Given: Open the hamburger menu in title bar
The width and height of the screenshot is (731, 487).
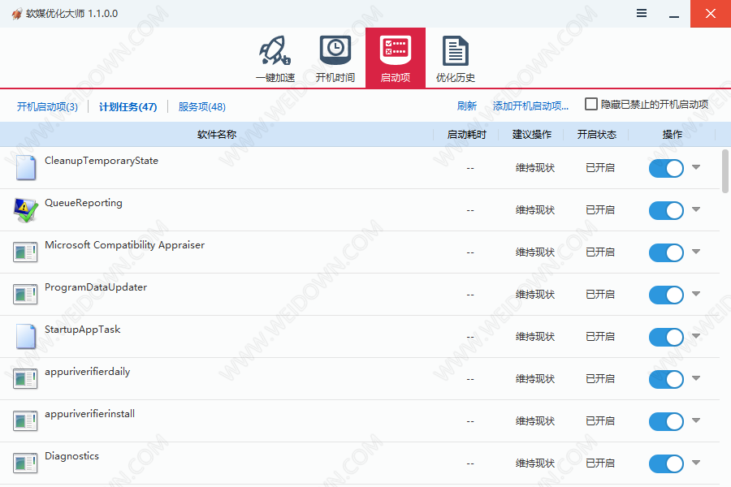Looking at the screenshot, I should (x=642, y=14).
